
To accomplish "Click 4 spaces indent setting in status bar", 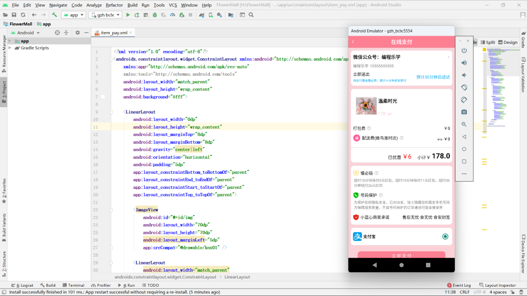I will [x=498, y=292].
